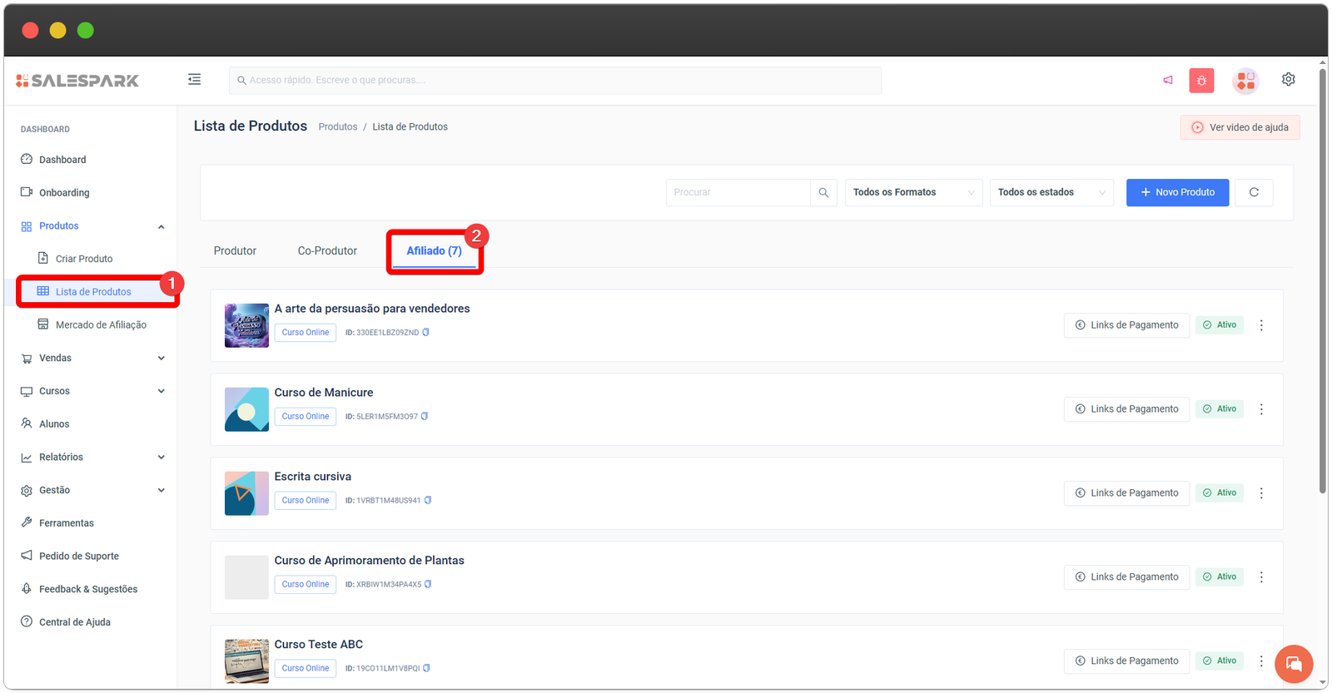
Task: Refresh the product list with reload icon
Action: pos(1254,192)
